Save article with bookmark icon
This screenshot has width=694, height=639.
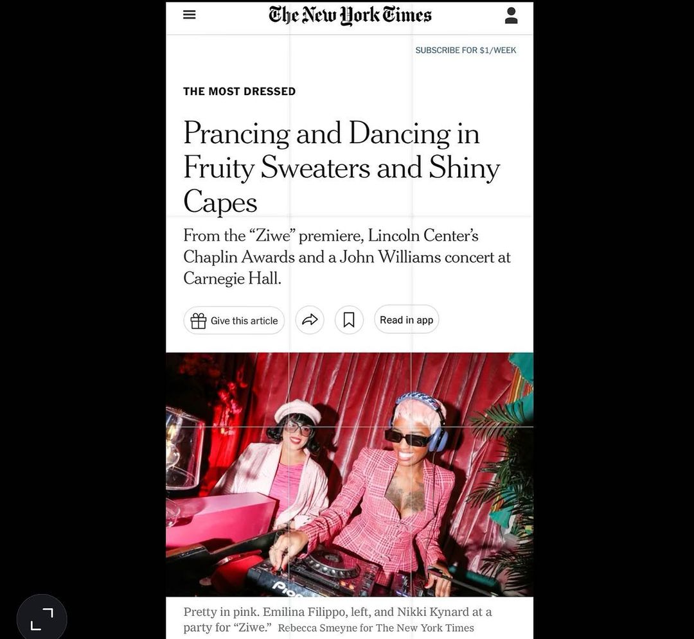point(349,320)
